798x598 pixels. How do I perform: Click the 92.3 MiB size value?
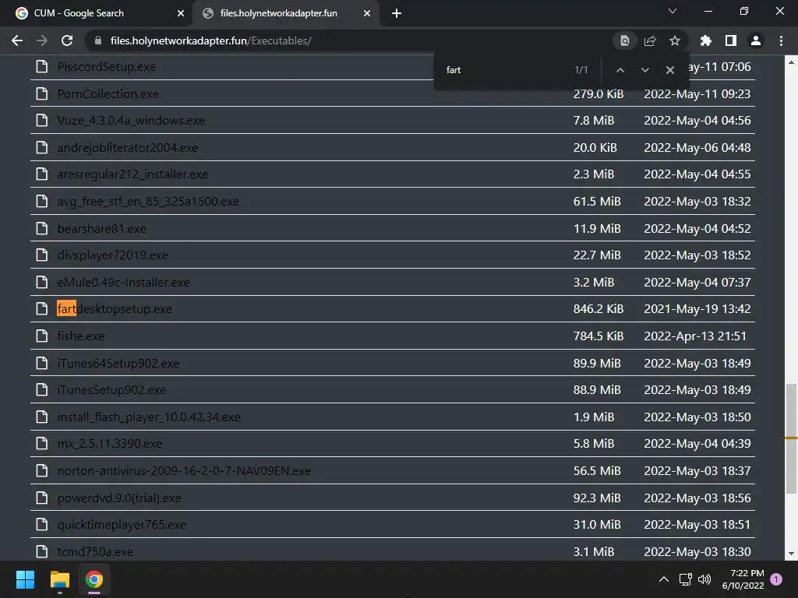pyautogui.click(x=597, y=498)
